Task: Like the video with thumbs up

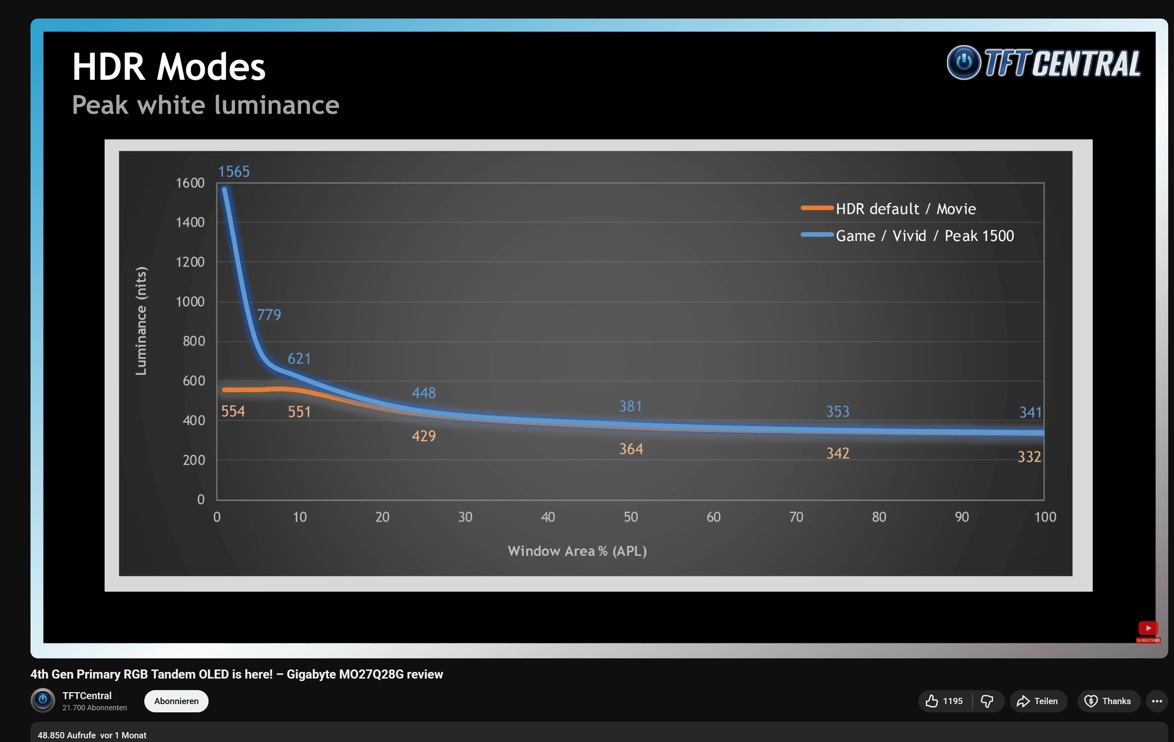Action: tap(931, 700)
